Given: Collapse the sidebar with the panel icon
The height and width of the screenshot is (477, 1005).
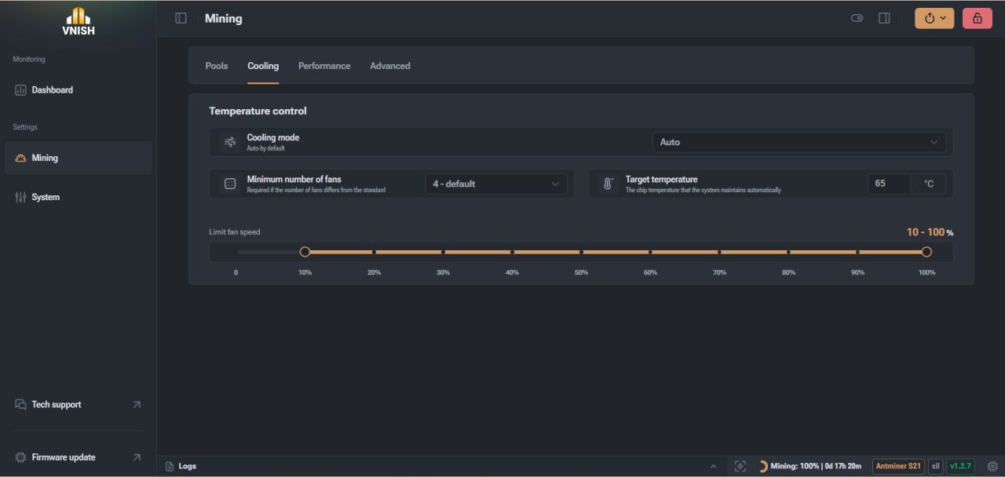Looking at the screenshot, I should [181, 18].
